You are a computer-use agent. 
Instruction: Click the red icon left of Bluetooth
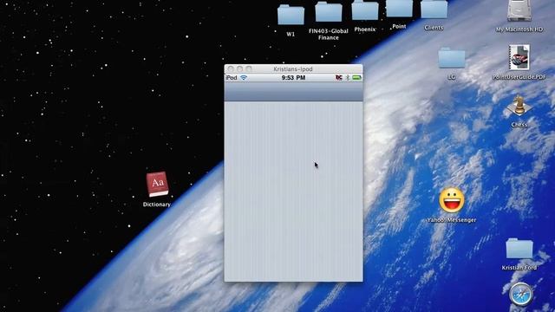tap(339, 77)
